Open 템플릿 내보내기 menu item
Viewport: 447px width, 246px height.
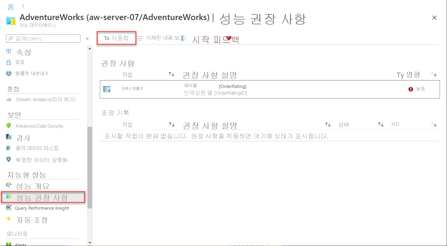32,73
